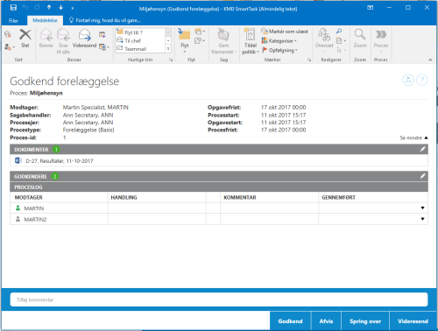This screenshot has width=438, height=331.
Task: Edit DOKUMENTER section with pencil icon
Action: (x=422, y=149)
